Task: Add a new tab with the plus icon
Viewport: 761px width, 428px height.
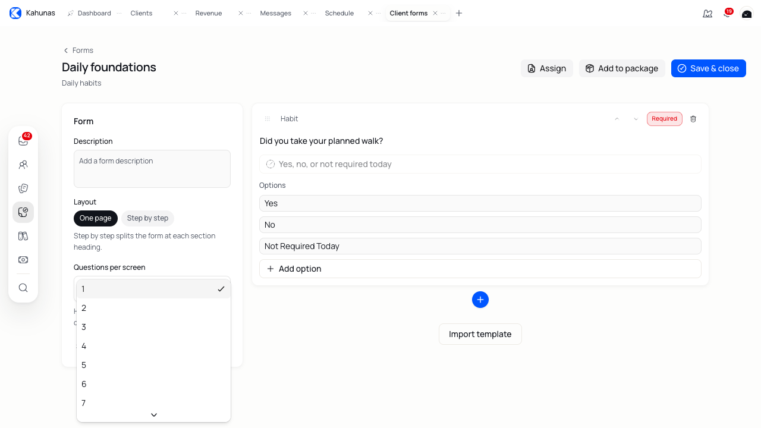Action: pos(459,13)
